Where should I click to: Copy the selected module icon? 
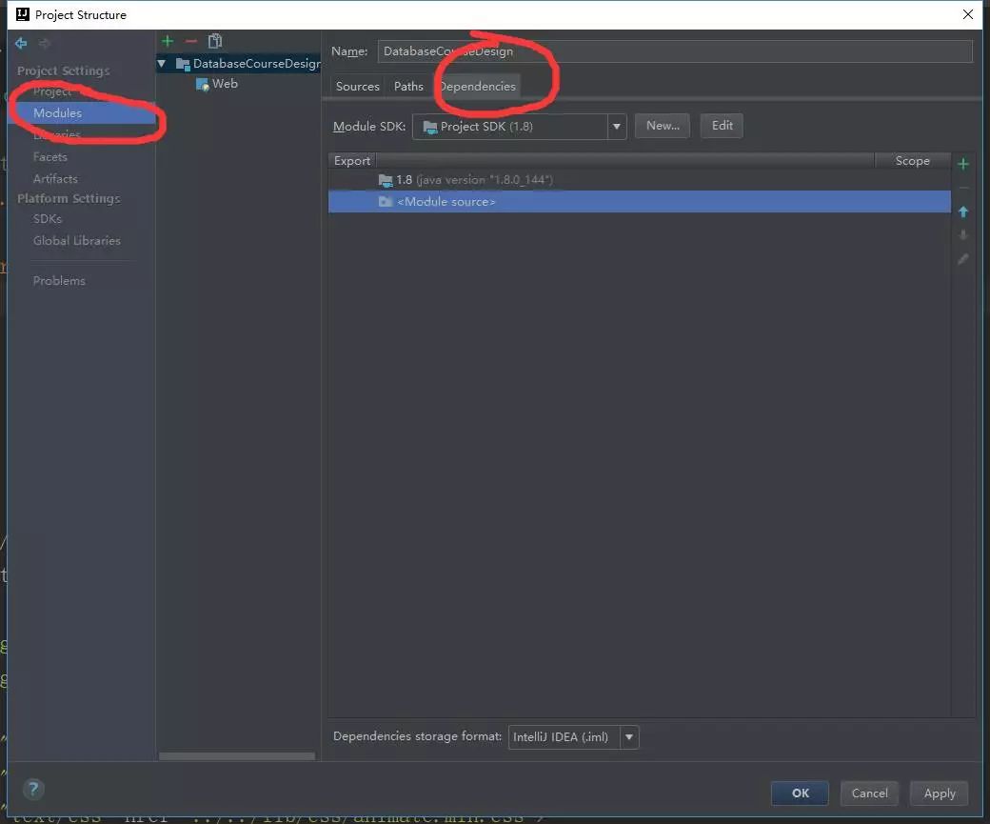215,41
